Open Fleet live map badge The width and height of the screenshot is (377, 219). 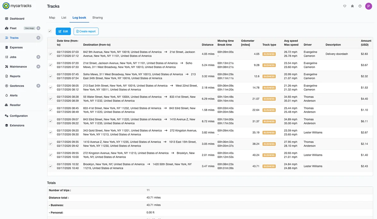click(29, 28)
